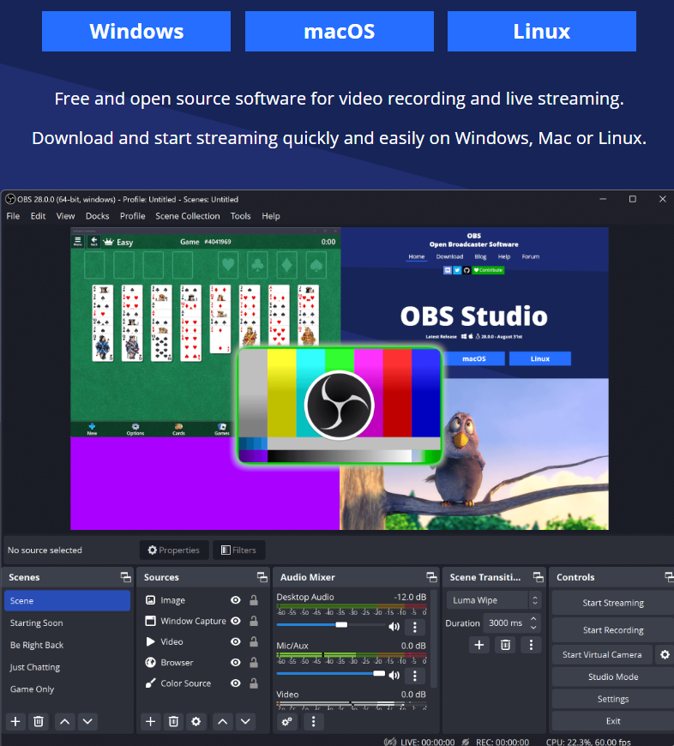Select the Starting Soon scene

coord(67,623)
